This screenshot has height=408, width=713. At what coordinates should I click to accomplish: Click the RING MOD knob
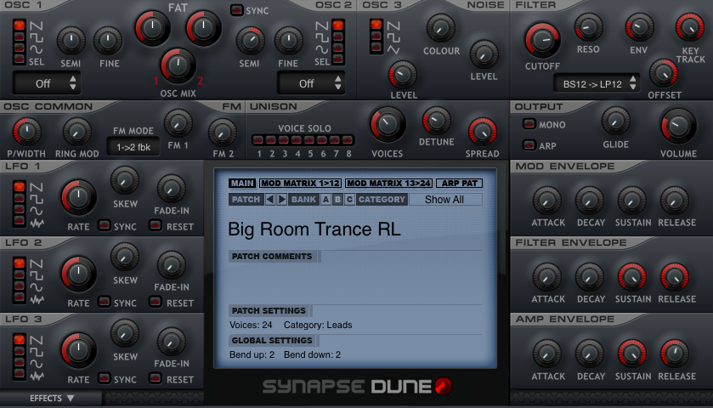coord(76,133)
